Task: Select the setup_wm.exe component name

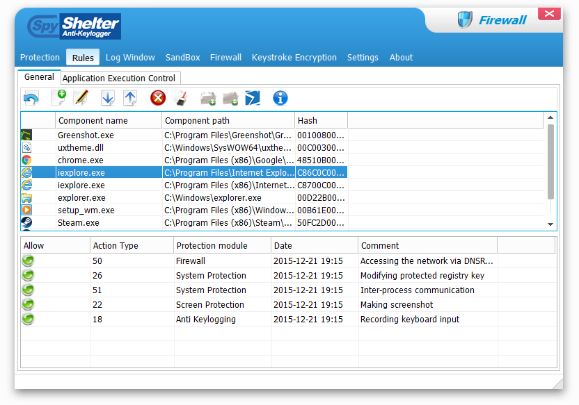Action: [x=86, y=210]
